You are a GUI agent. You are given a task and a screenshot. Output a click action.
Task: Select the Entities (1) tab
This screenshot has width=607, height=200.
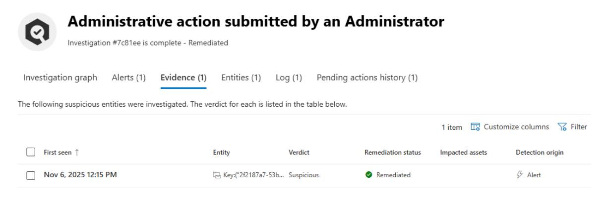coord(241,78)
